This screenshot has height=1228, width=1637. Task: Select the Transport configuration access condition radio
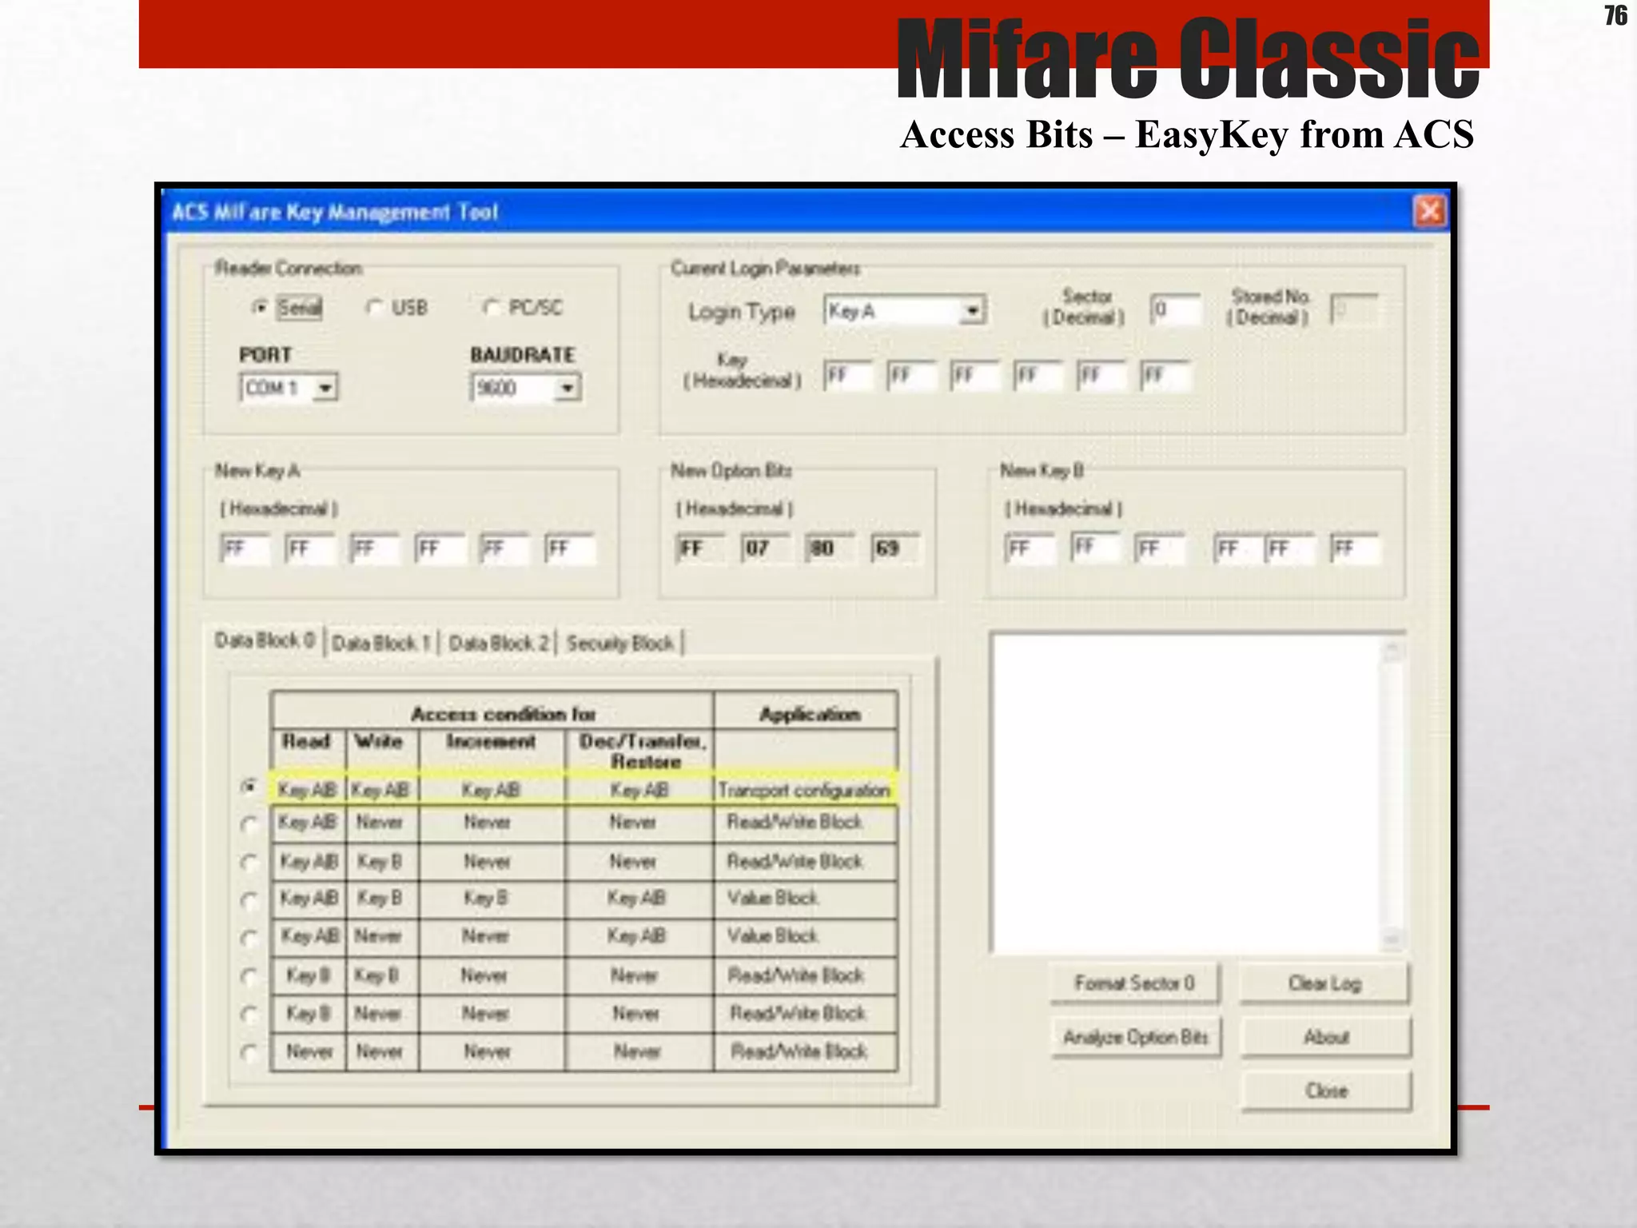pyautogui.click(x=249, y=788)
